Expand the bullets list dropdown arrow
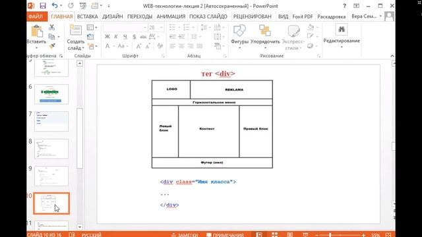The height and width of the screenshot is (237, 422). click(x=179, y=28)
